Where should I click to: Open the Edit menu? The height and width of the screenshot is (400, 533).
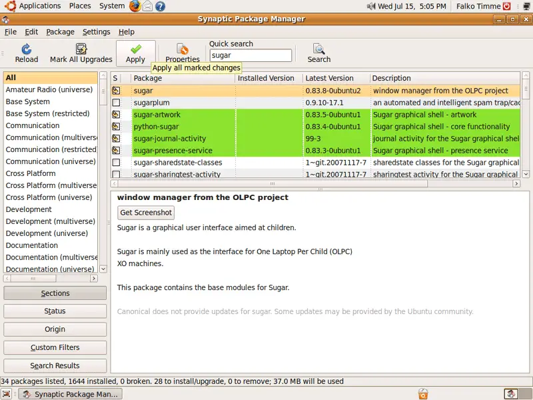coord(31,32)
